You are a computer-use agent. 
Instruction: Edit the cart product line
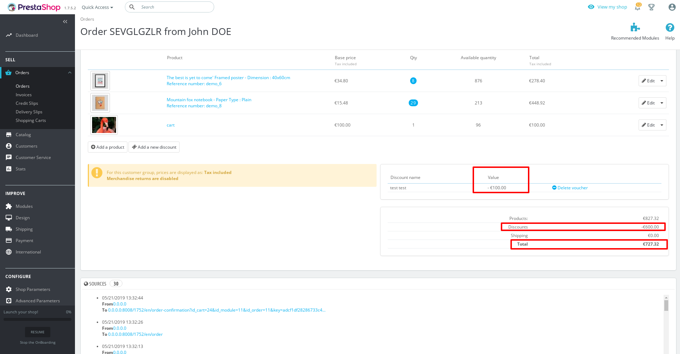click(648, 125)
